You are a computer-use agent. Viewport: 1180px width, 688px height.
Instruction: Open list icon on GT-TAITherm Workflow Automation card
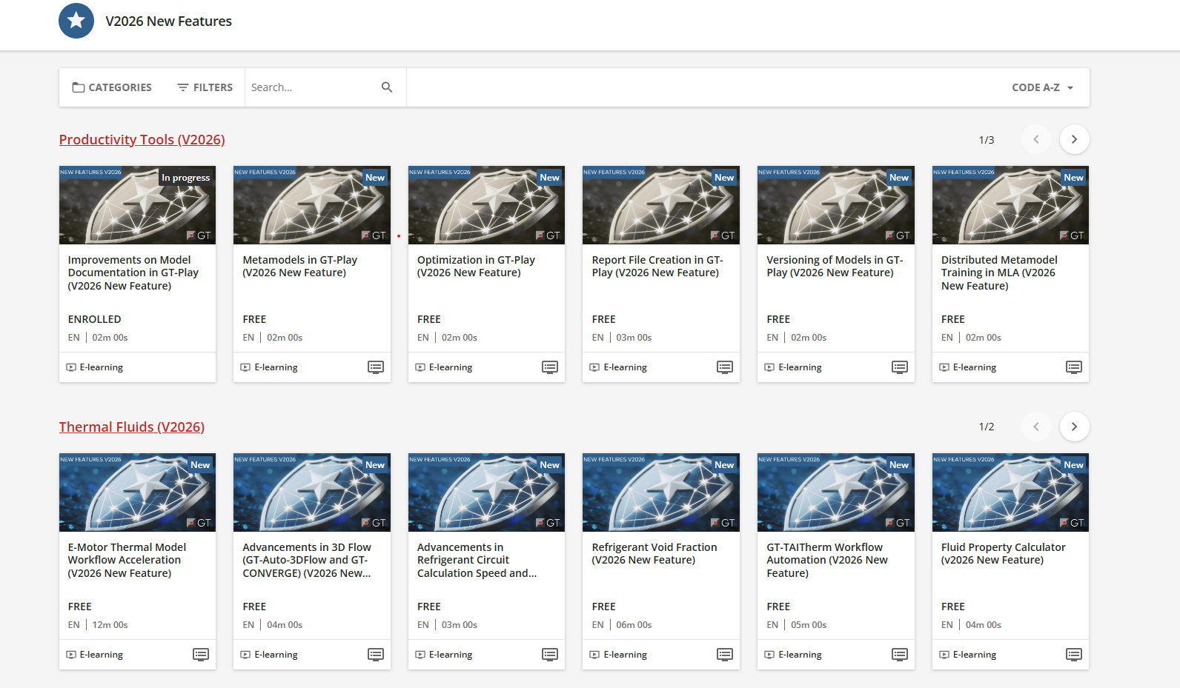[900, 655]
